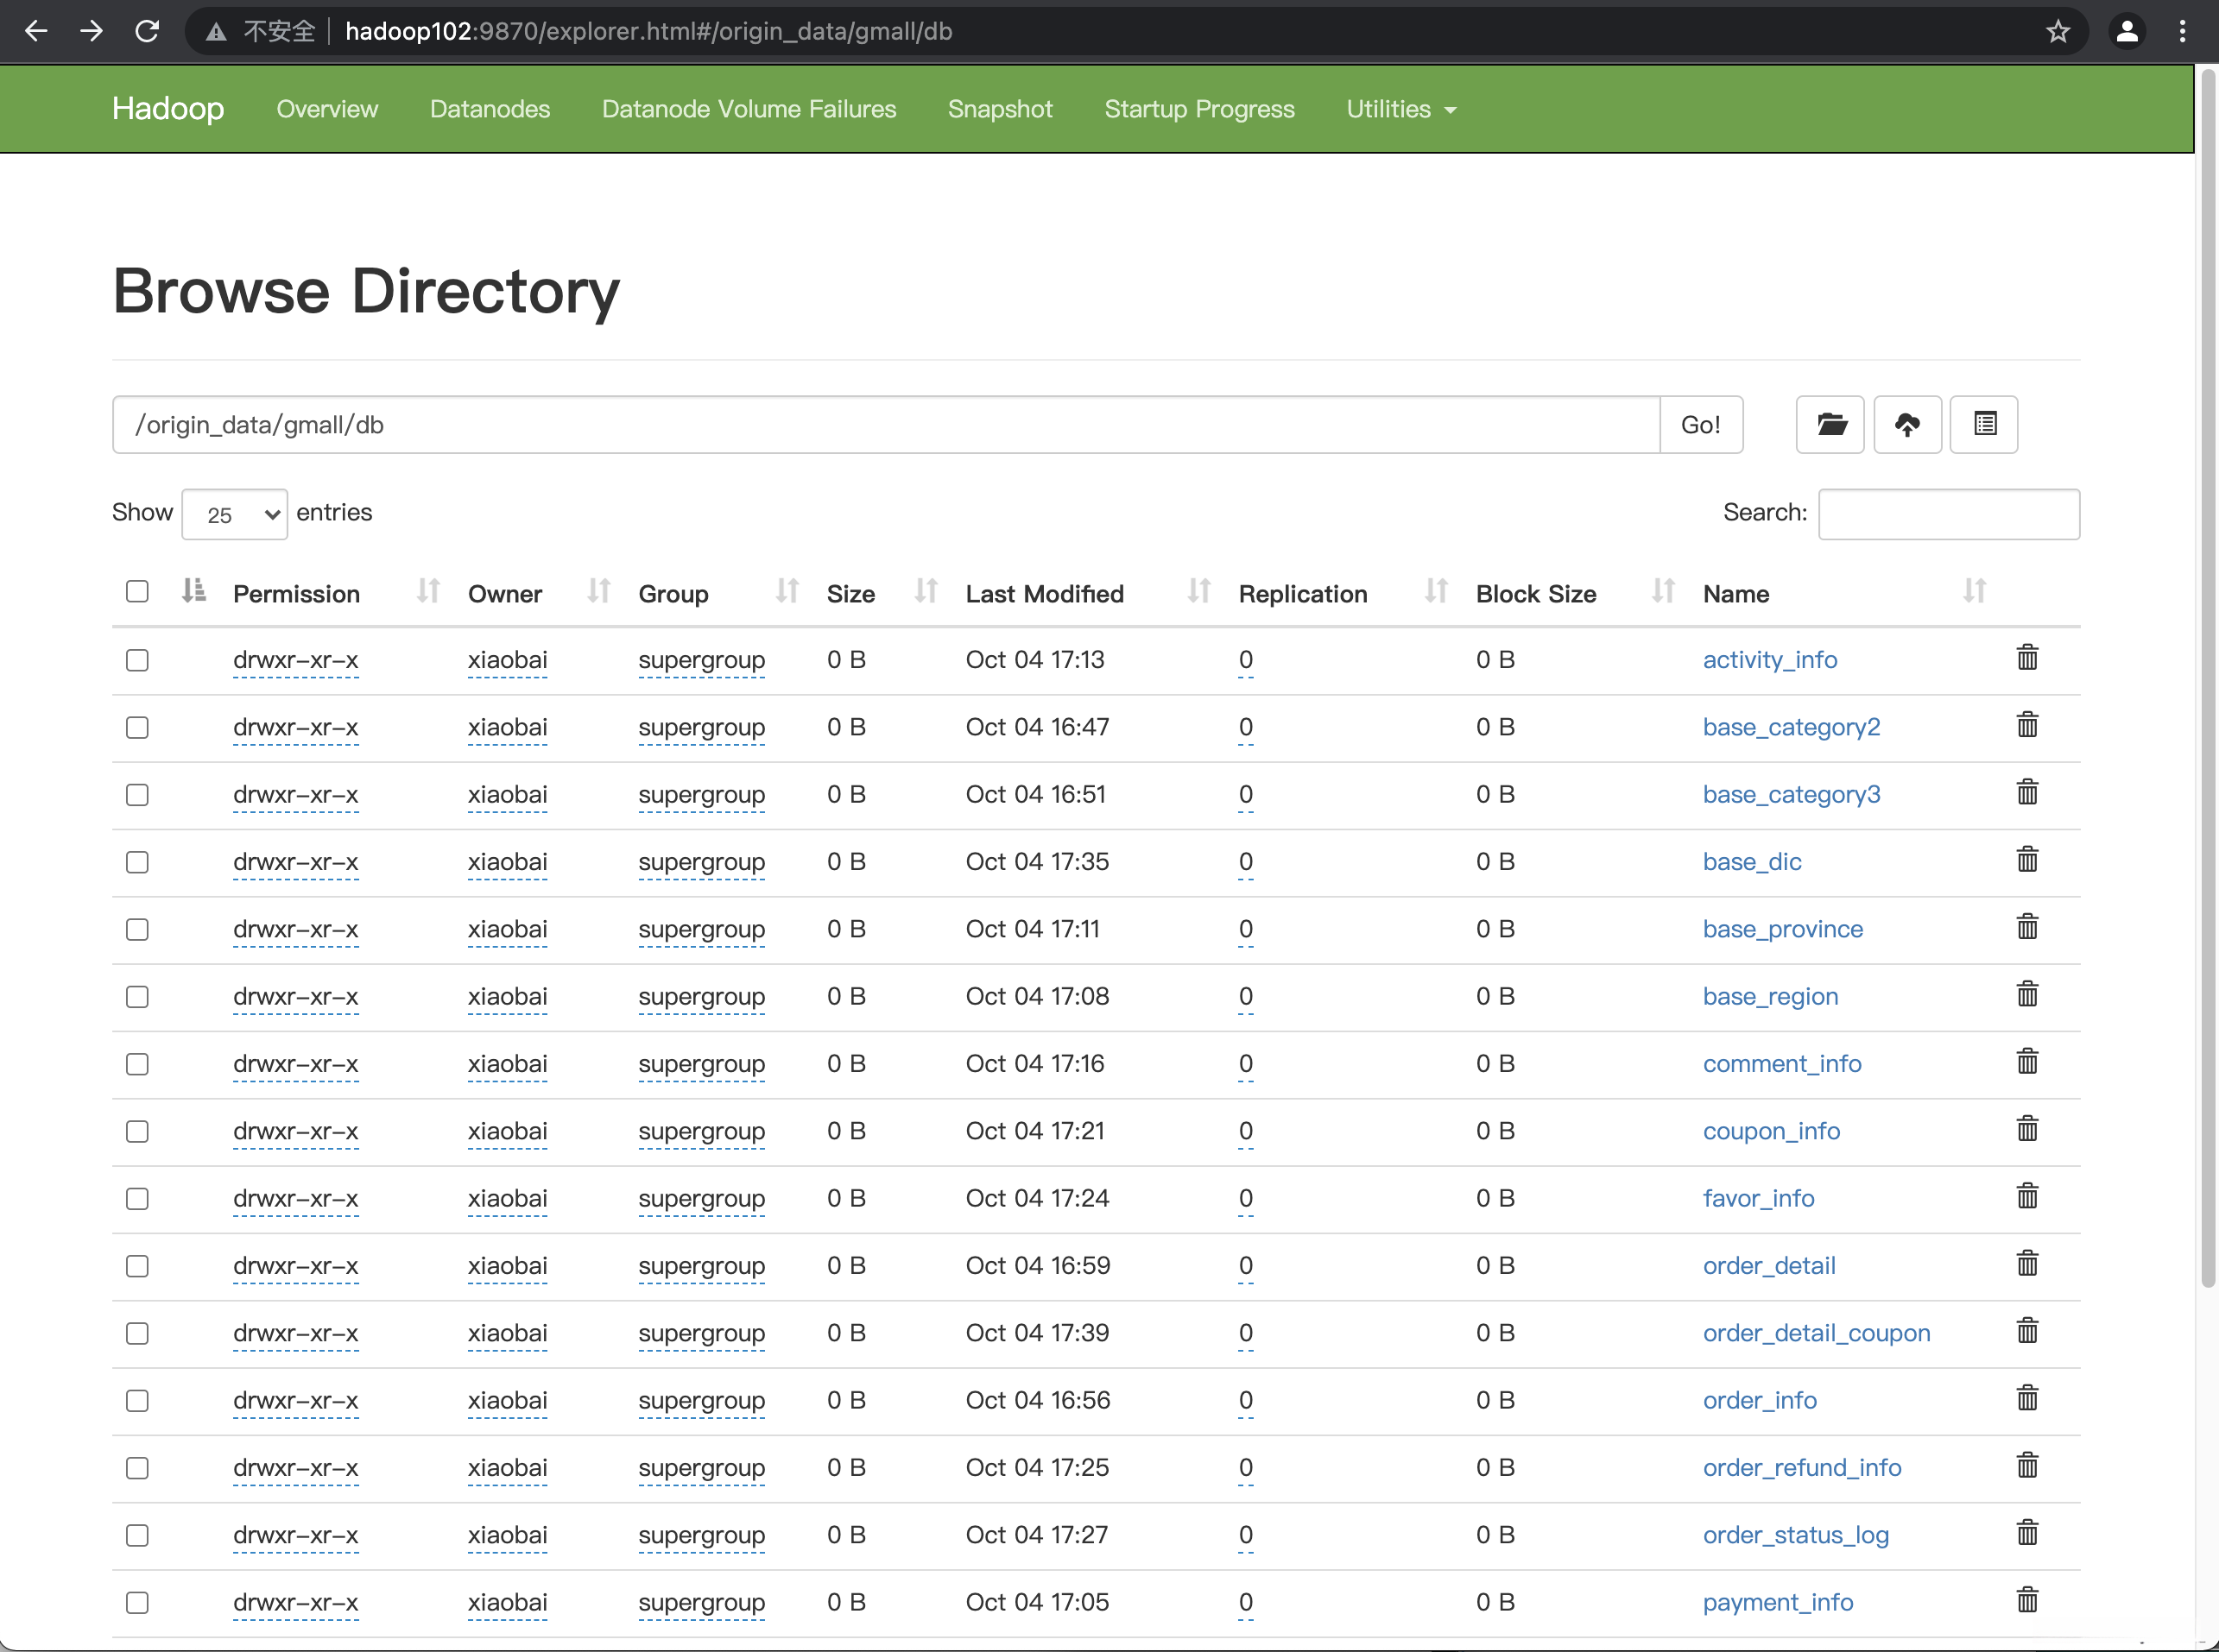Open the Show entries count dropdown

coord(234,514)
